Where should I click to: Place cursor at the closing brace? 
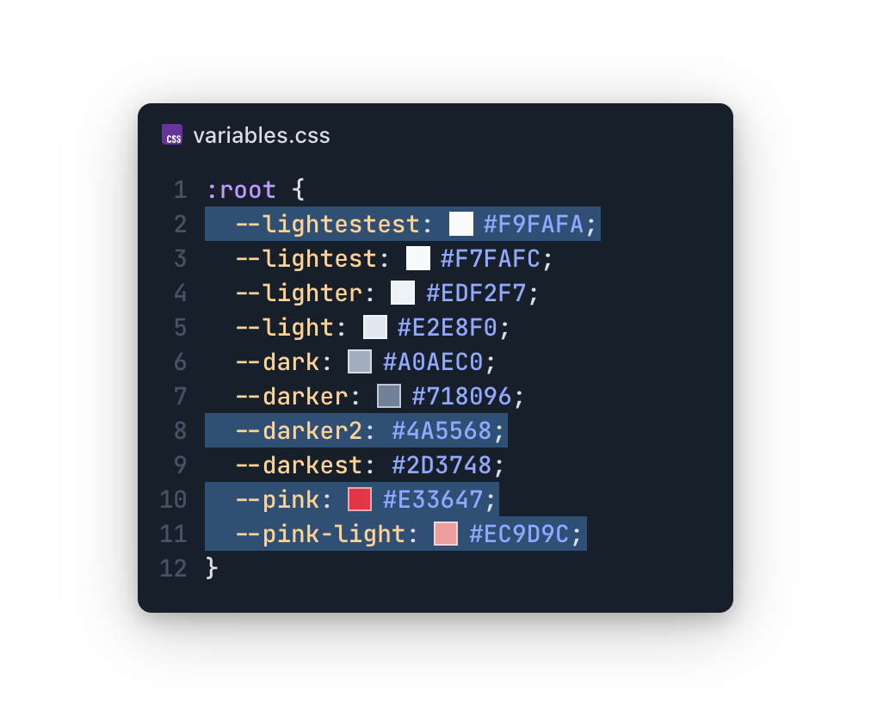point(213,568)
